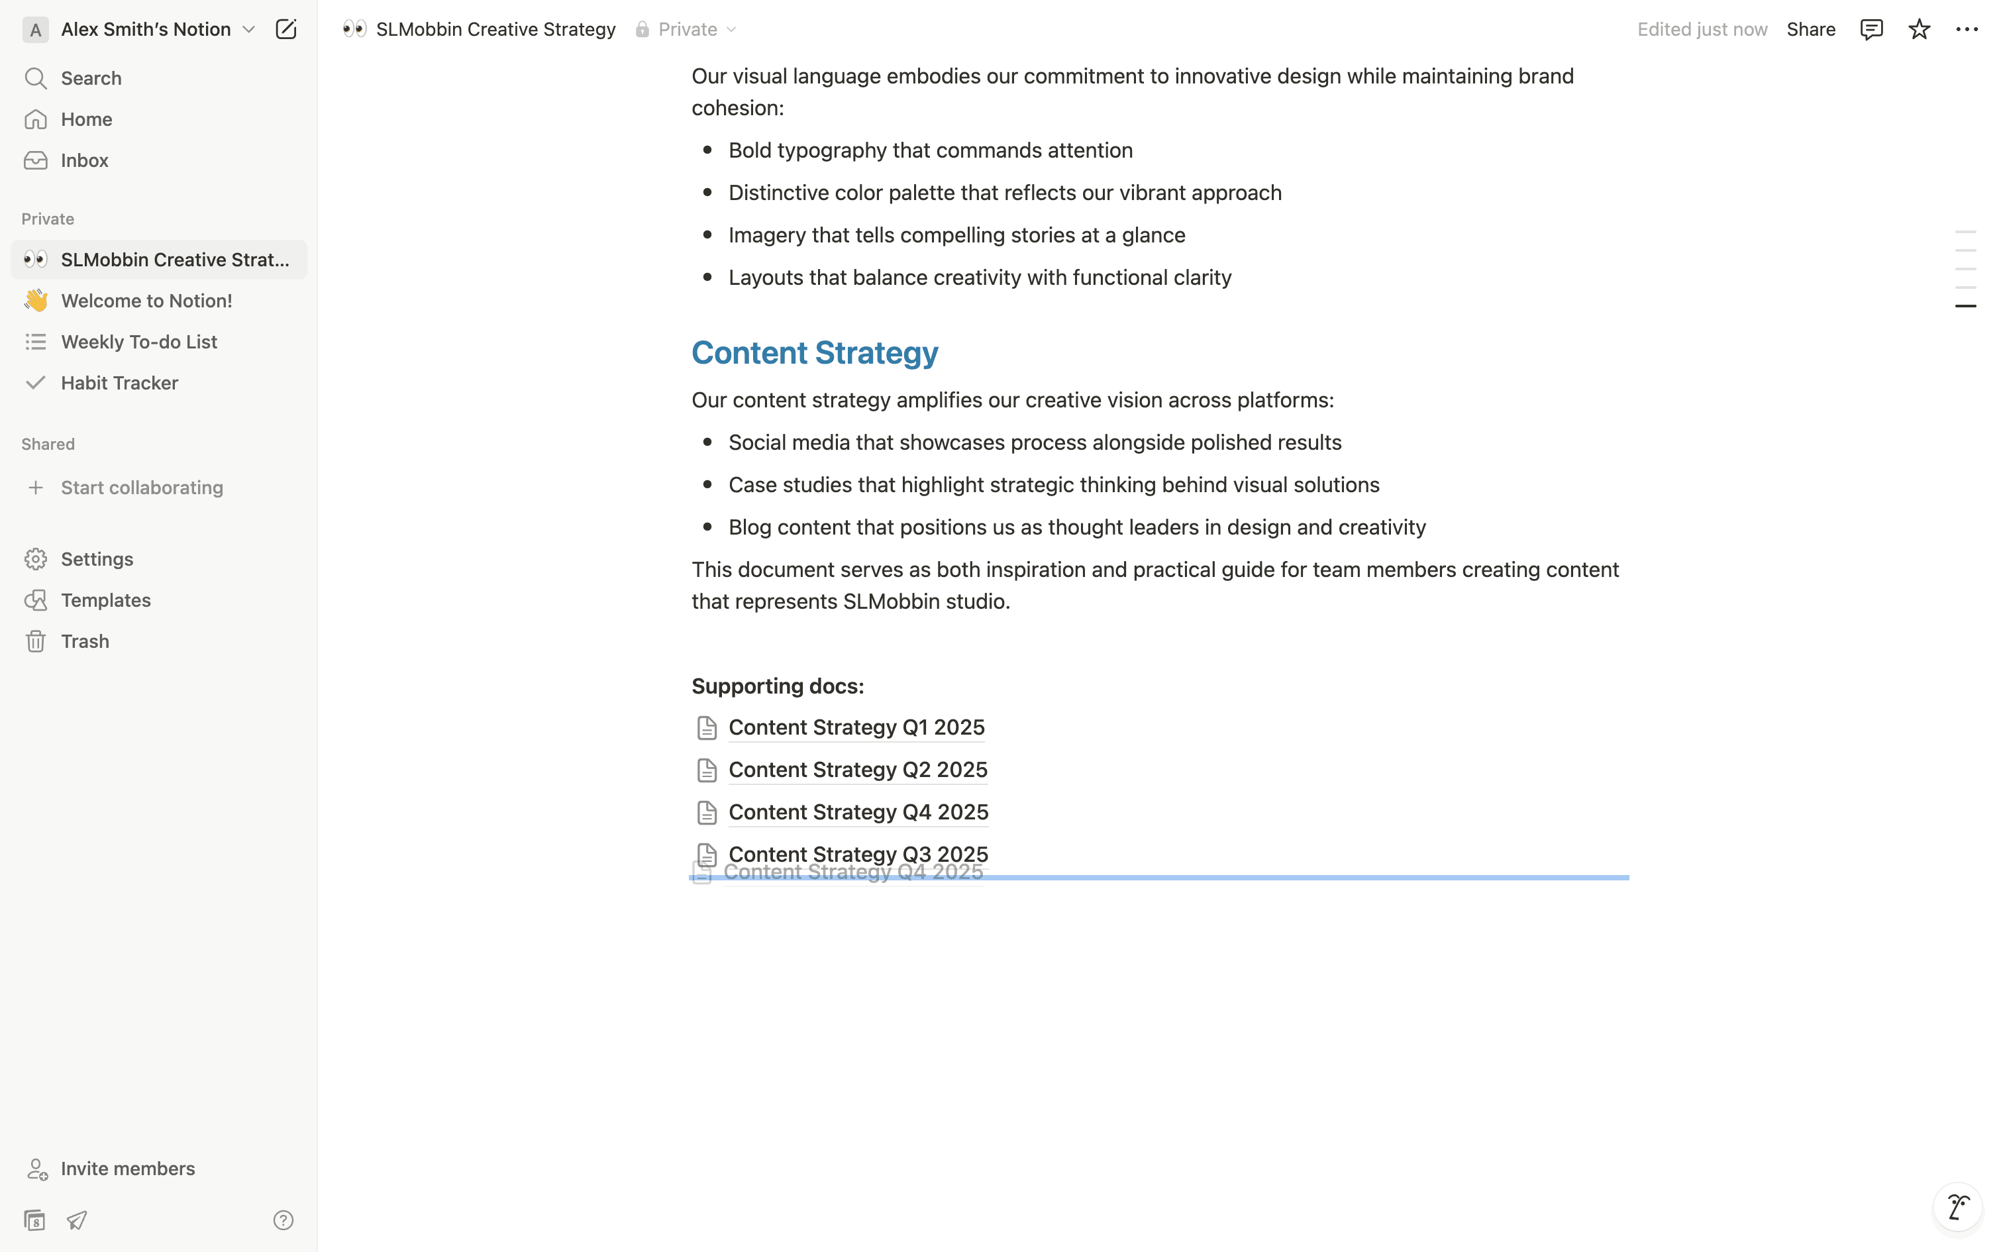2003x1252 pixels.
Task: Click the paper plane icon in the sidebar footer
Action: click(77, 1220)
